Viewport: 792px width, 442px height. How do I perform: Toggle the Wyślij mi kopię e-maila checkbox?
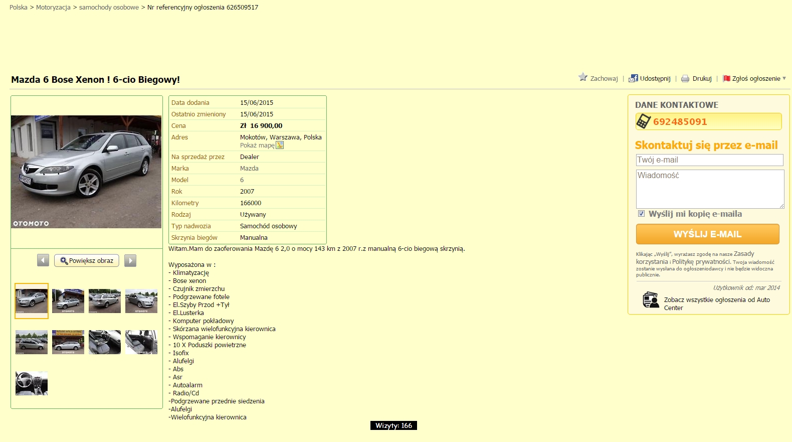click(x=641, y=214)
